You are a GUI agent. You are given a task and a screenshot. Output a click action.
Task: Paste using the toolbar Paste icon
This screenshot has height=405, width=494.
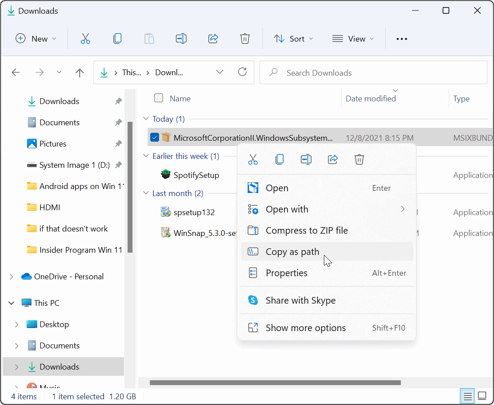pos(149,39)
